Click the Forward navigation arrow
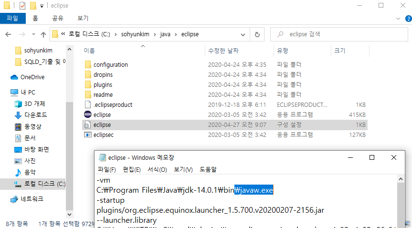The width and height of the screenshot is (412, 228). point(22,34)
